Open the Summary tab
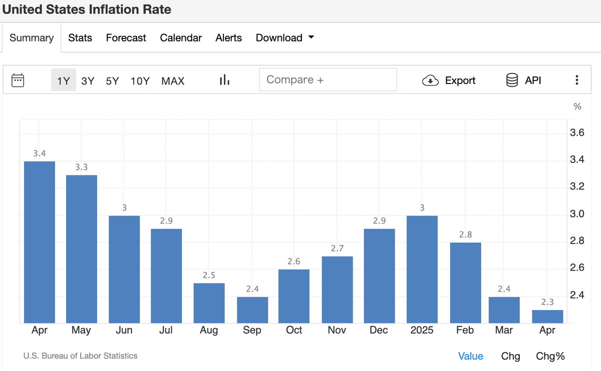Viewport: 601px width, 371px height. pos(32,38)
